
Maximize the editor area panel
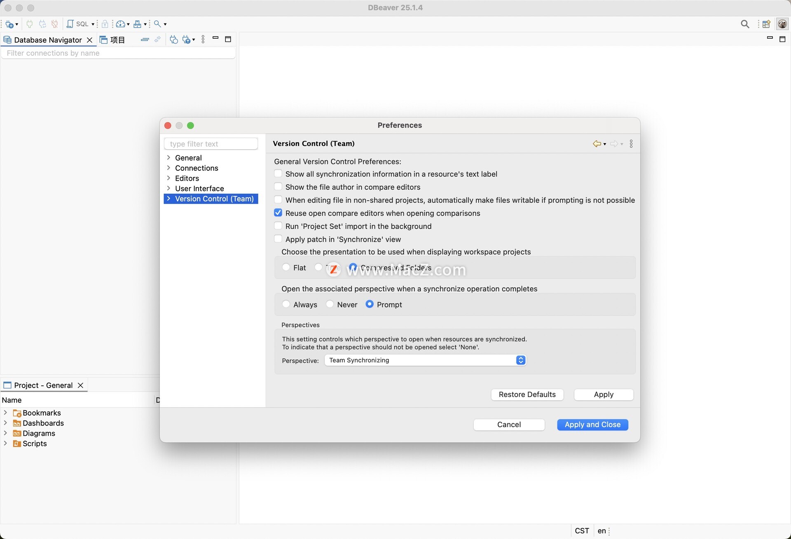782,39
